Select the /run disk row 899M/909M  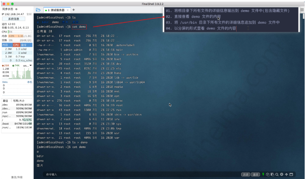click(17, 112)
